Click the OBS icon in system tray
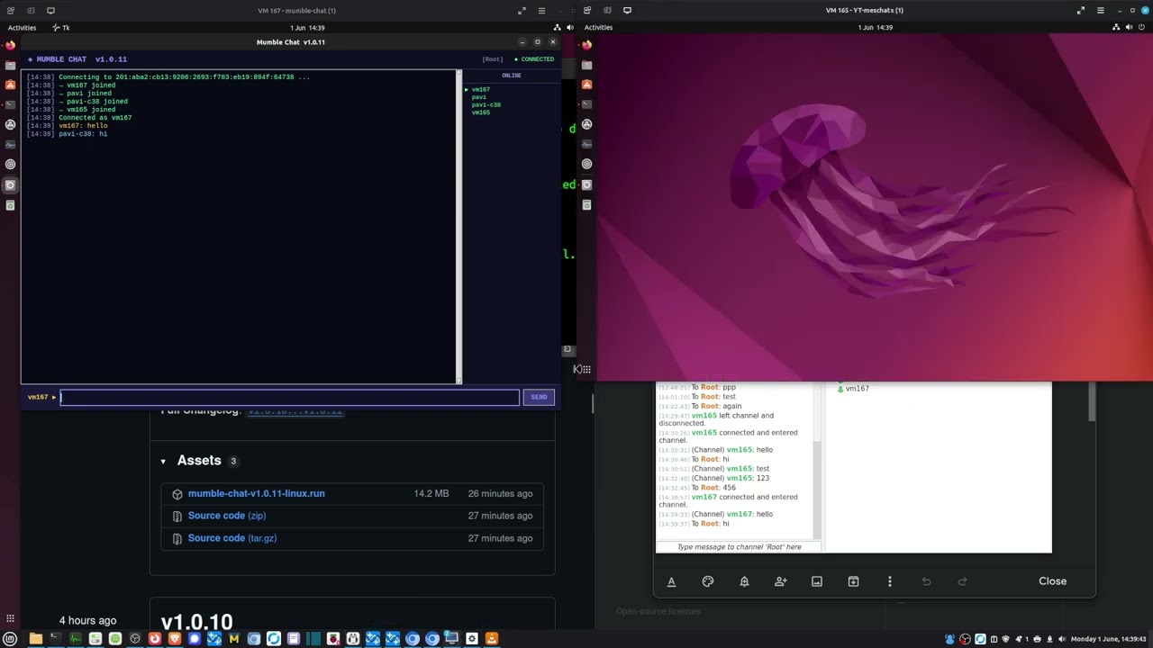Image resolution: width=1153 pixels, height=648 pixels. tap(965, 639)
